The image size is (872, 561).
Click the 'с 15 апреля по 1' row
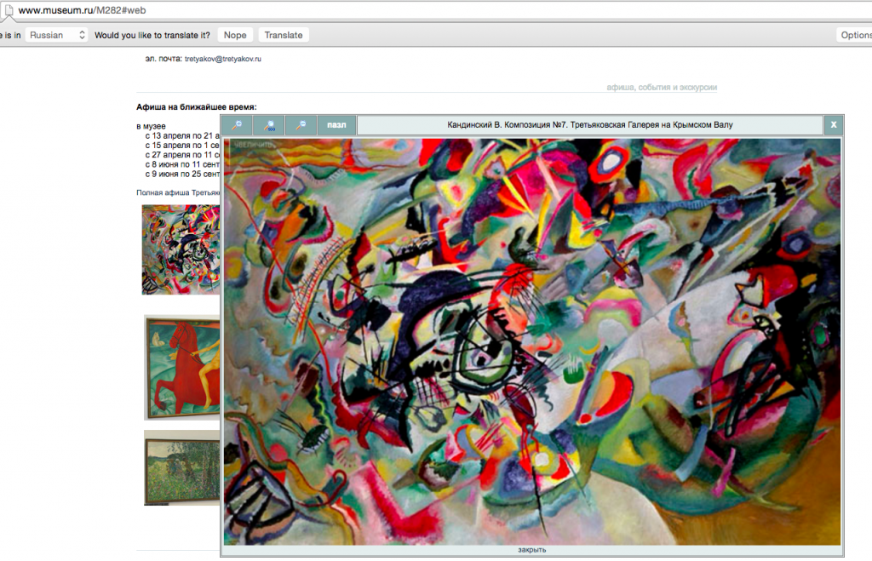(x=182, y=145)
